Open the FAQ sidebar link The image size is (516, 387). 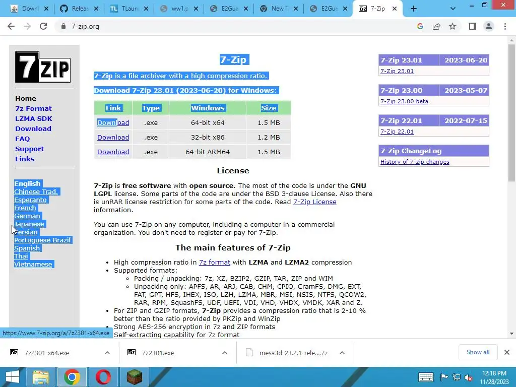point(22,139)
